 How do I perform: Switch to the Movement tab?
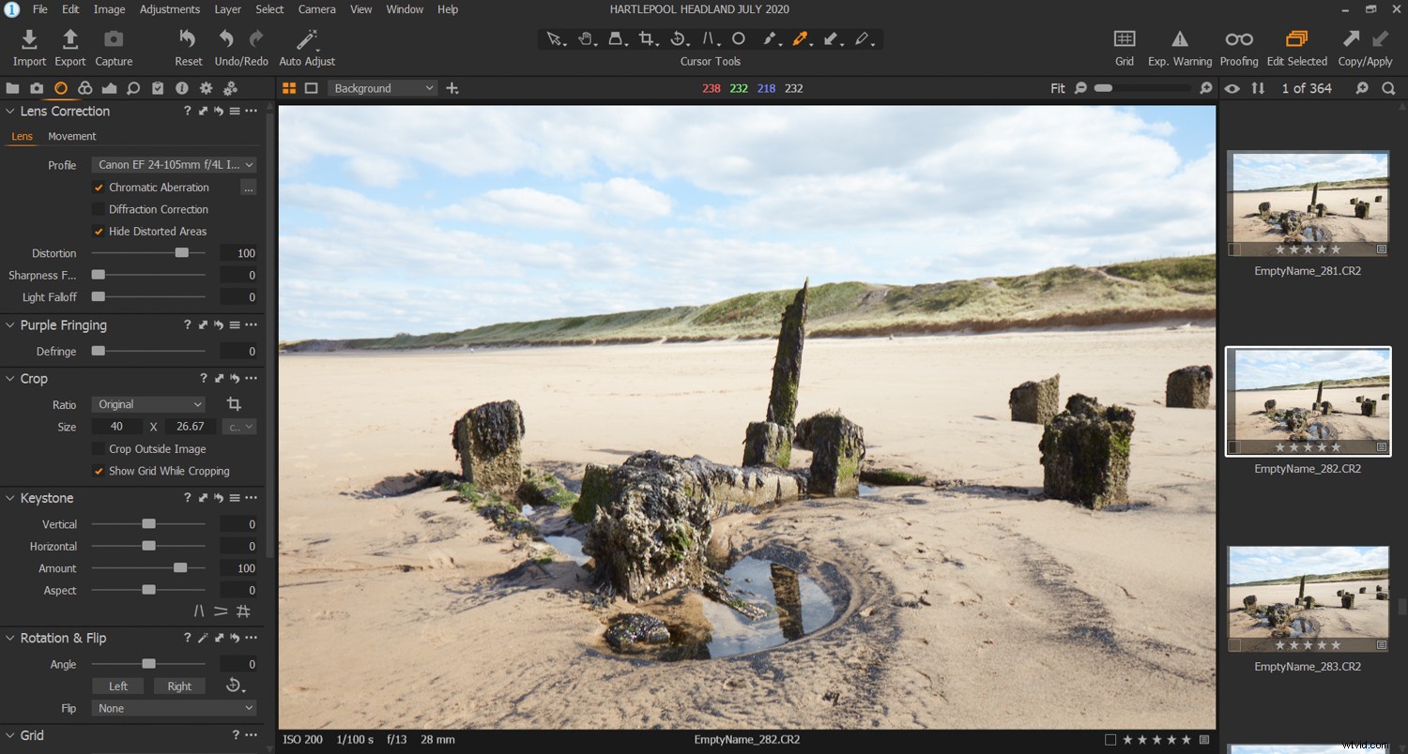point(72,136)
